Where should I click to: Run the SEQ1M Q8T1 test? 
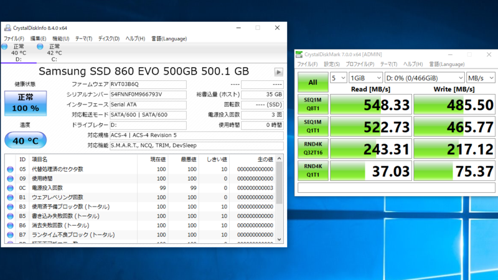313,104
